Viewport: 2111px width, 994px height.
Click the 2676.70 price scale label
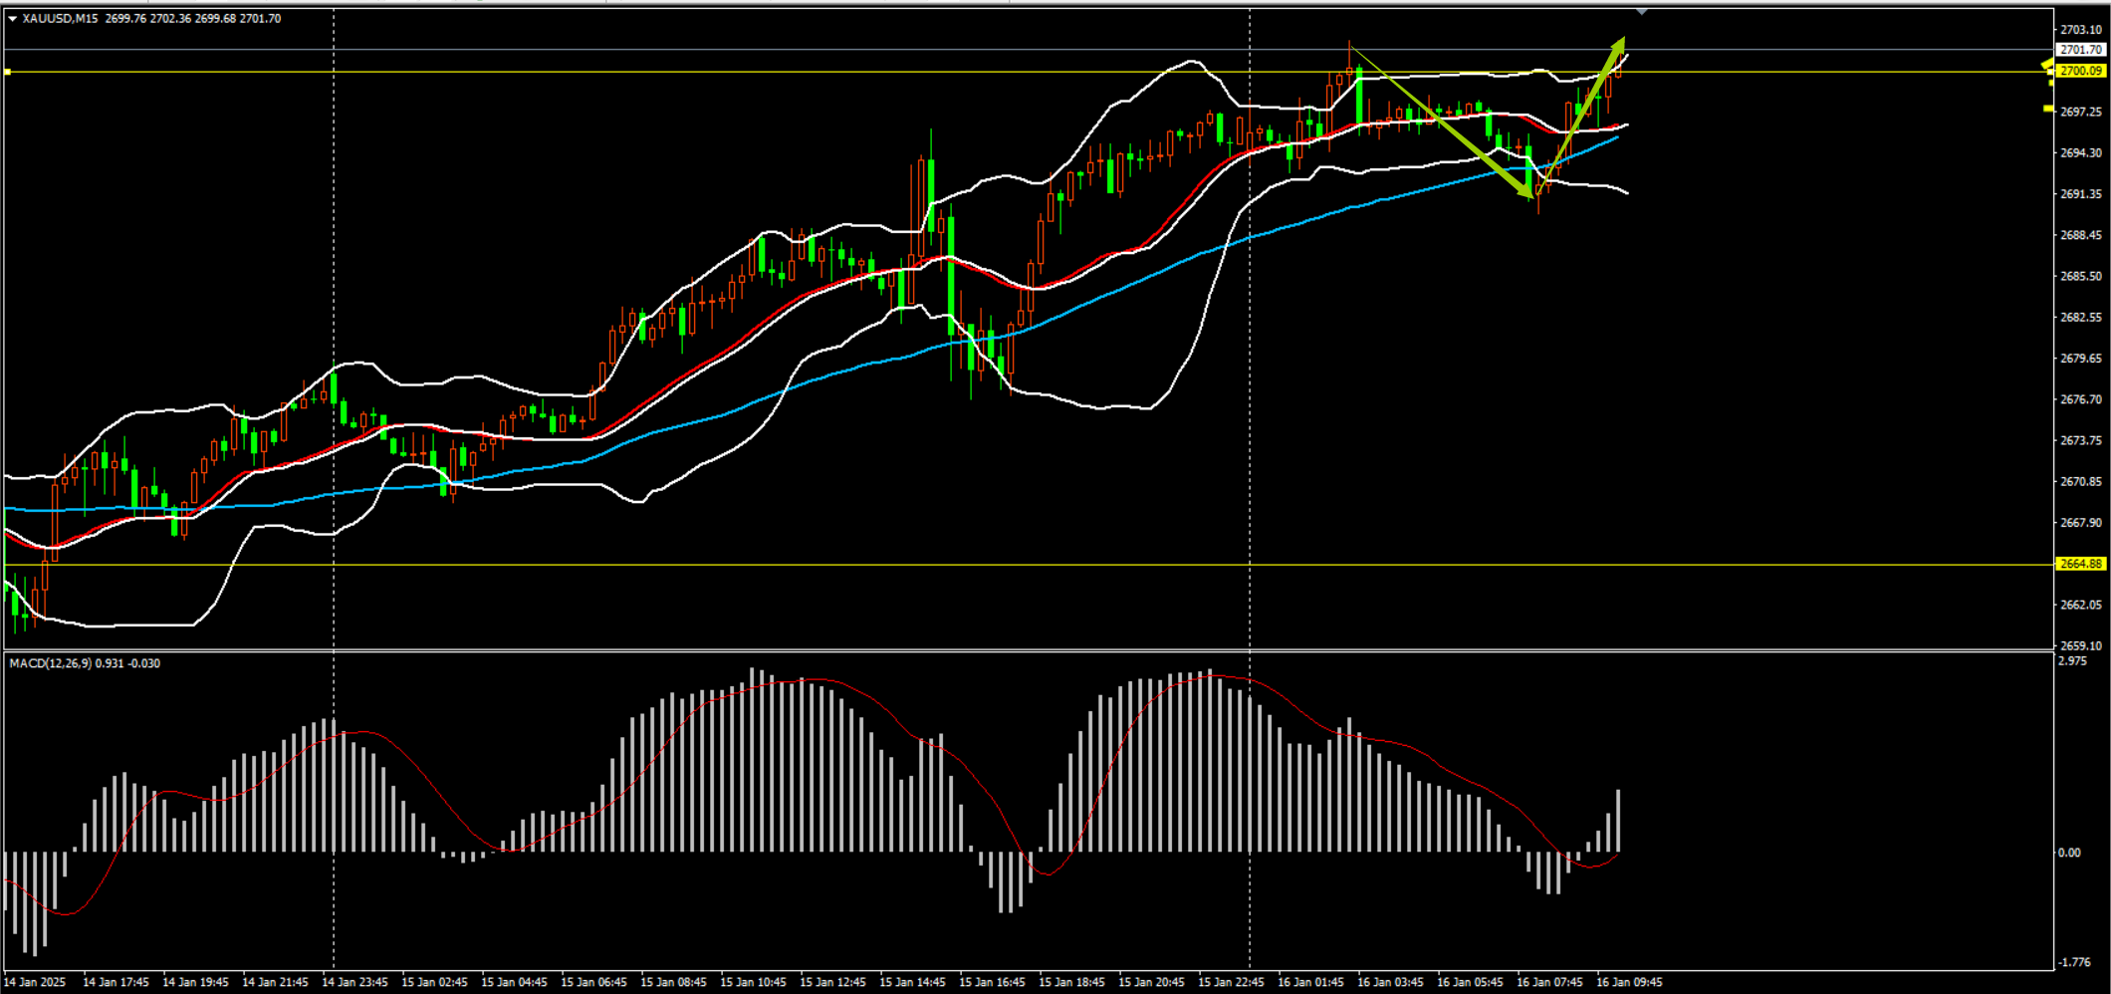coord(2081,399)
